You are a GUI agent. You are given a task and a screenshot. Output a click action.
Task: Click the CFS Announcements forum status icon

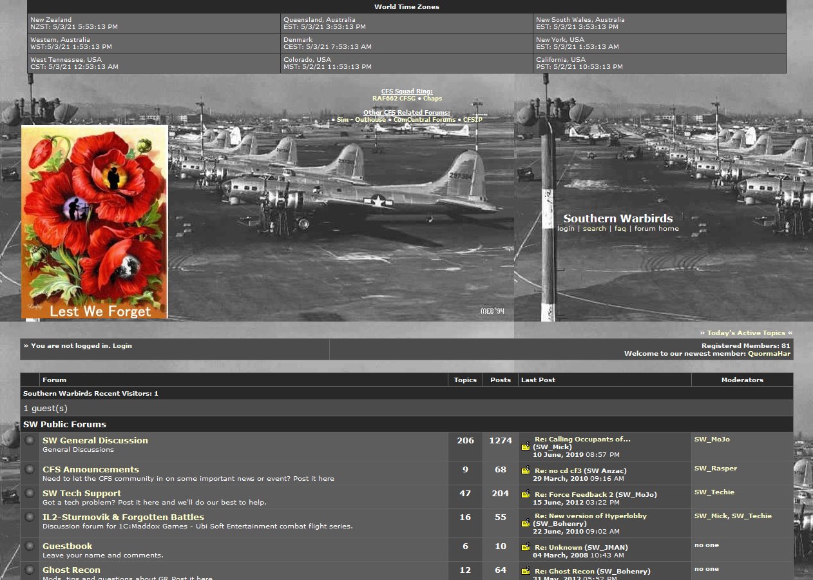click(x=30, y=470)
